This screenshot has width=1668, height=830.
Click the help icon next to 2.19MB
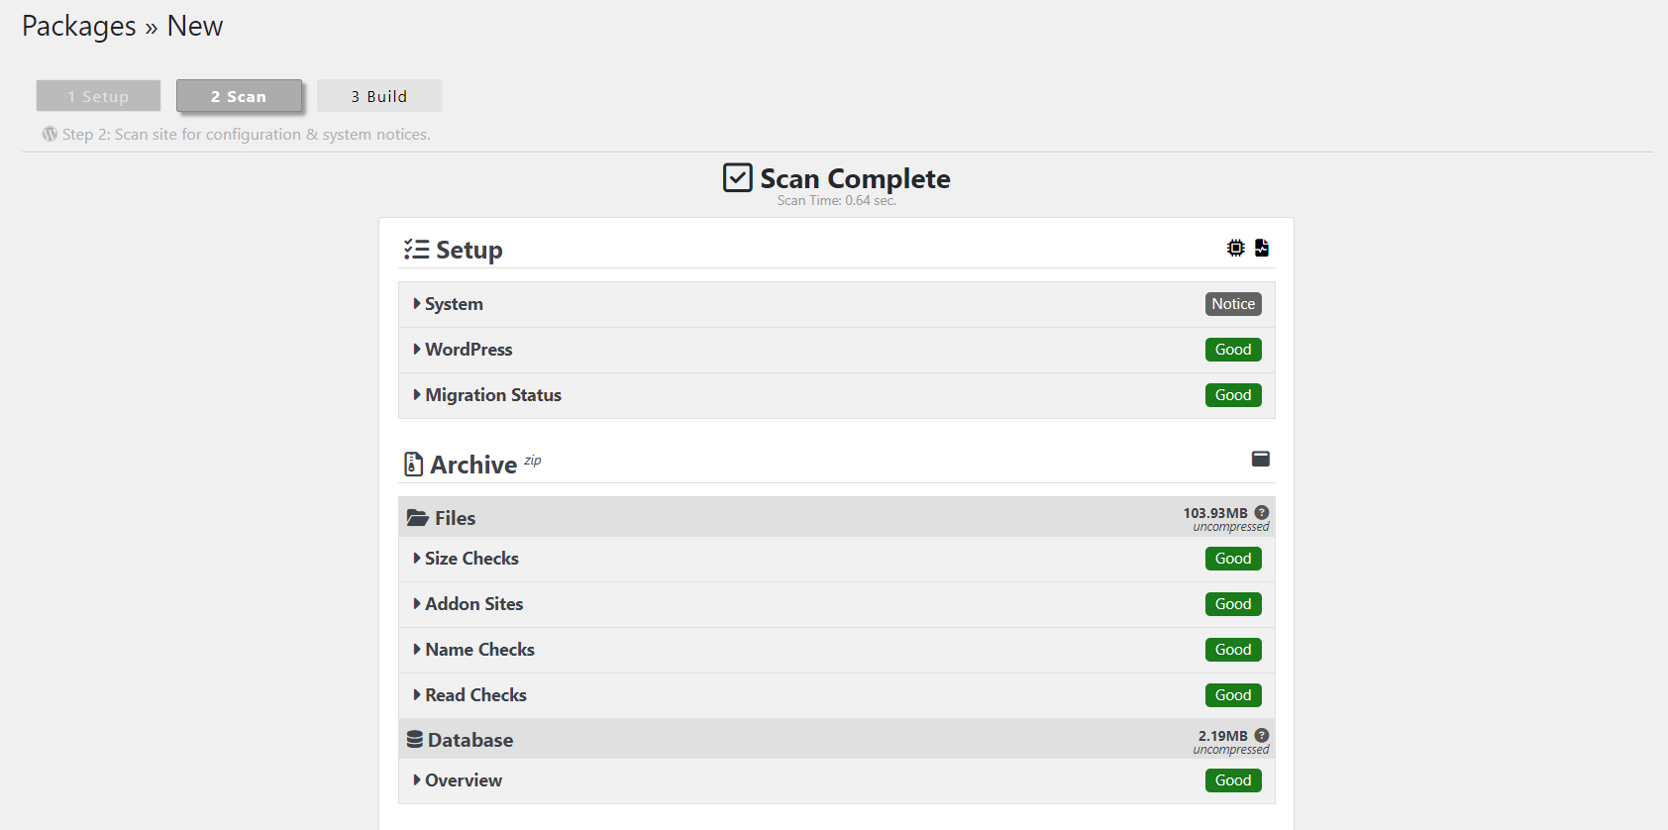click(x=1262, y=736)
